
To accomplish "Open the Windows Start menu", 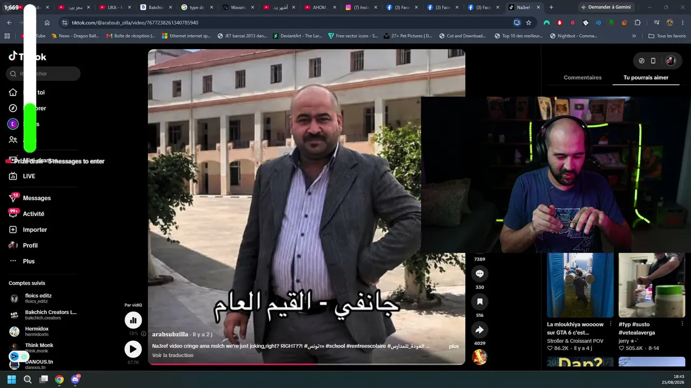I will point(11,379).
